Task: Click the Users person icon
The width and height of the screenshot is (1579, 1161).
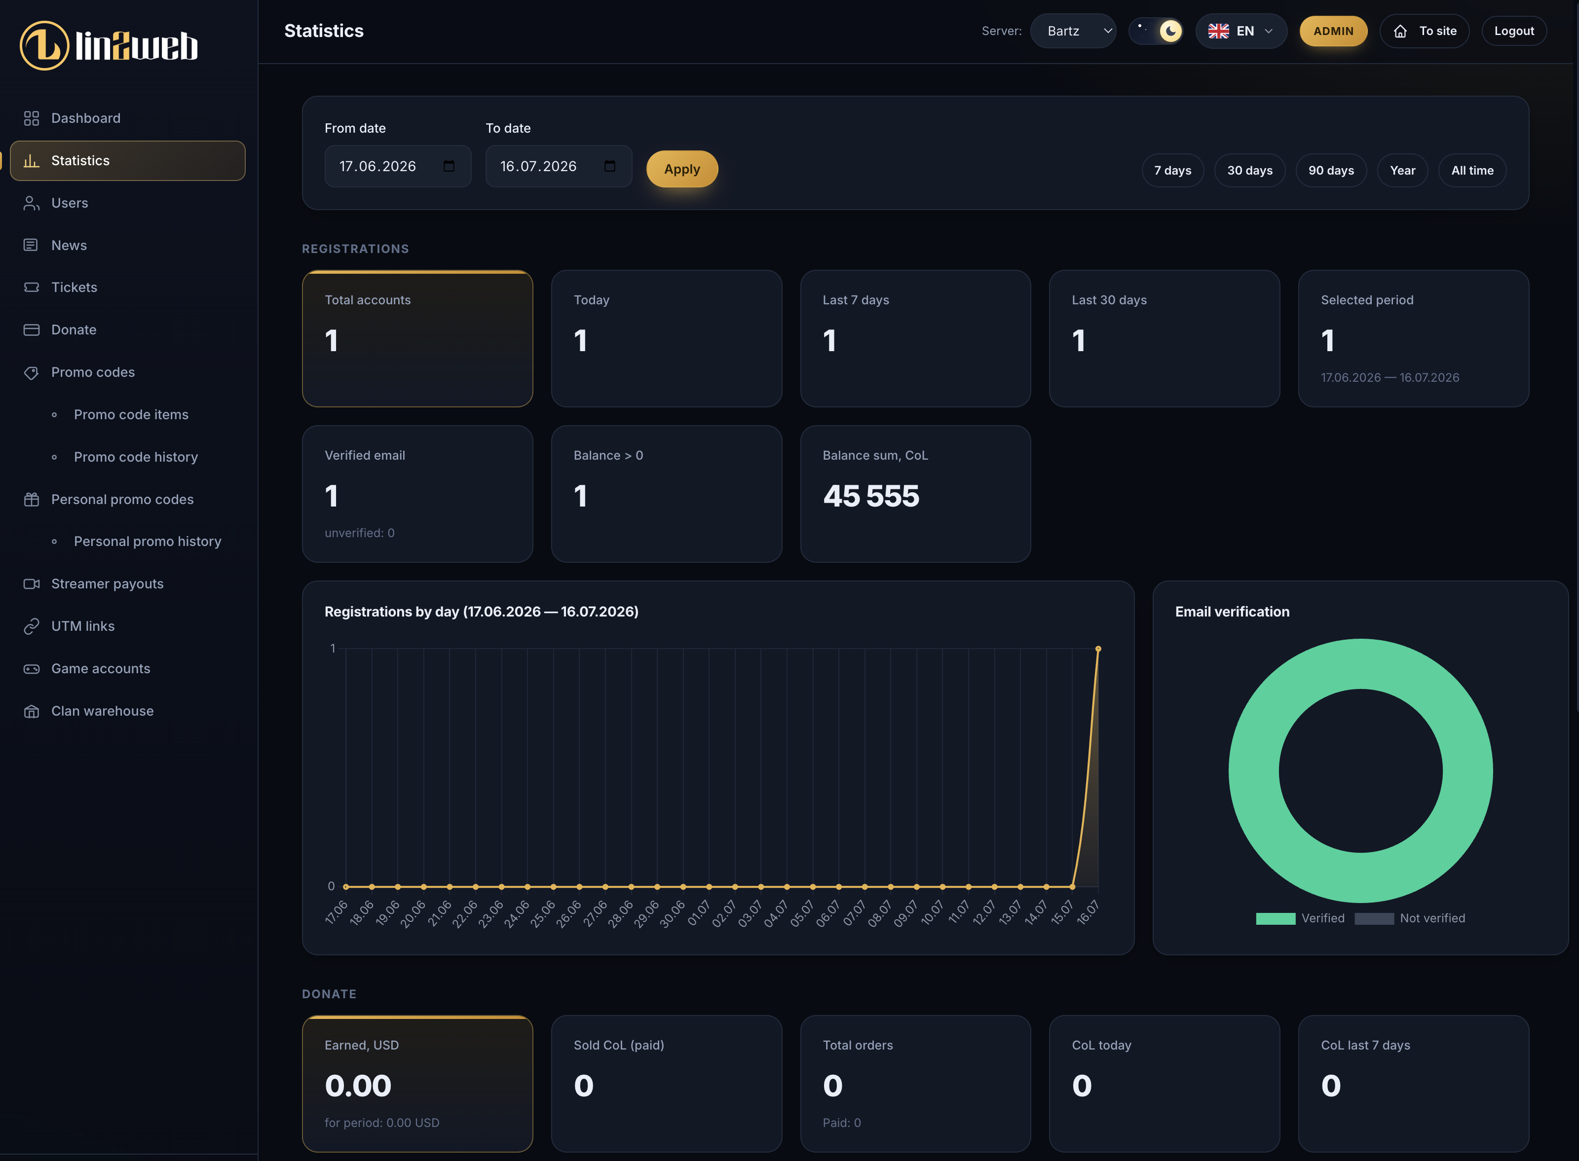Action: [31, 203]
